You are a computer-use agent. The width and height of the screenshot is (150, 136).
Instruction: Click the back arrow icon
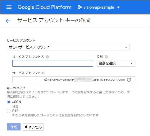tap(8, 21)
